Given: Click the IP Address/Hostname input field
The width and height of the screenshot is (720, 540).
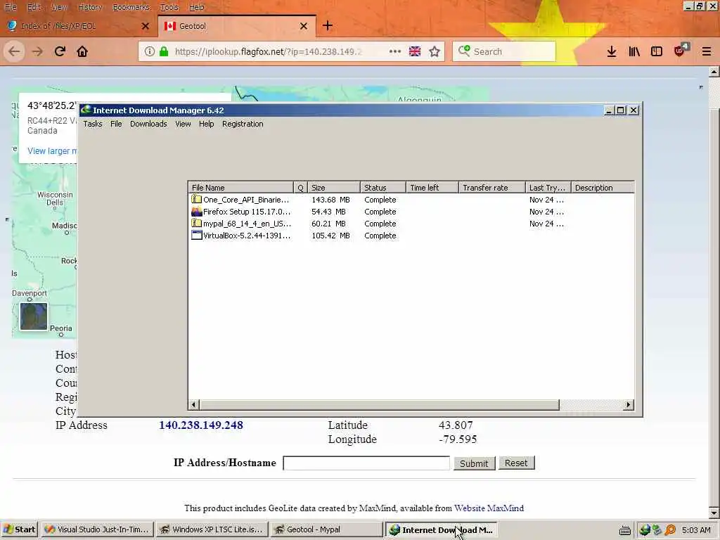Looking at the screenshot, I should 366,463.
